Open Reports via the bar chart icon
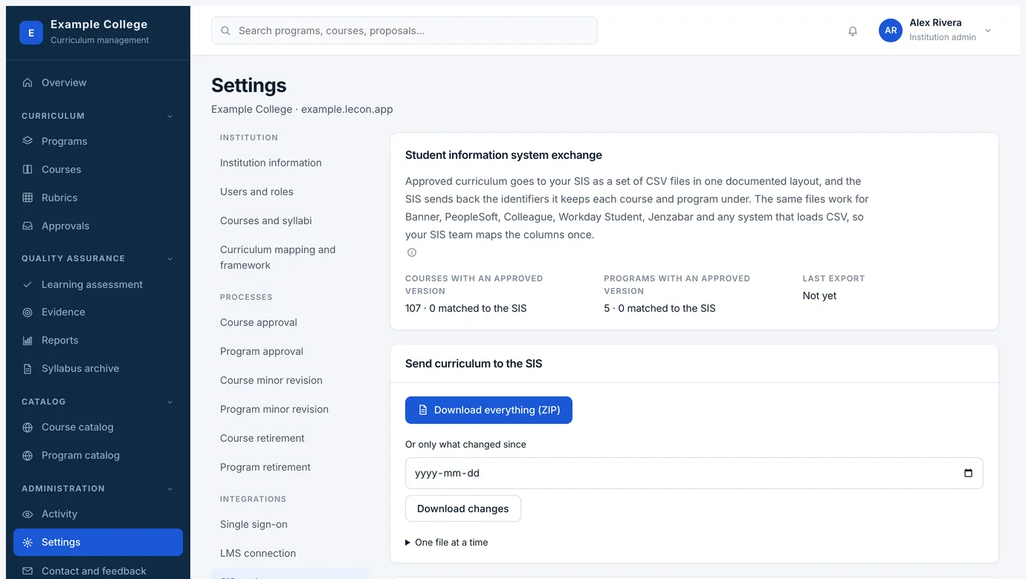The height and width of the screenshot is (579, 1026). [x=28, y=341]
